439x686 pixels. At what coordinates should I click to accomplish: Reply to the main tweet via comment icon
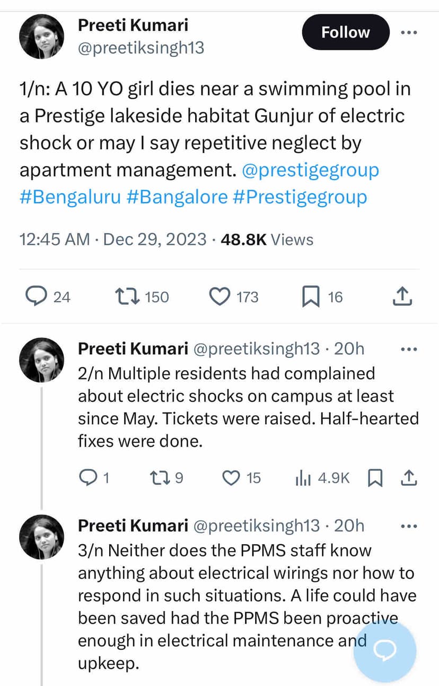click(x=36, y=296)
